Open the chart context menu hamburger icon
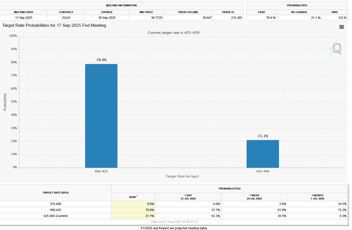This screenshot has width=352, height=230. coord(341,27)
